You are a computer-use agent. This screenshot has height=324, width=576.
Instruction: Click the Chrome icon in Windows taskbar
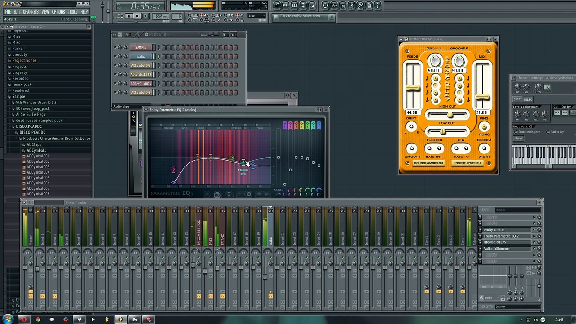(38, 319)
